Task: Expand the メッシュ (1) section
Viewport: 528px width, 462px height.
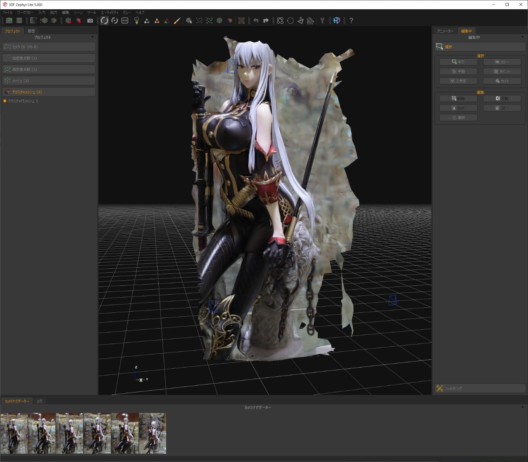Action: click(49, 81)
